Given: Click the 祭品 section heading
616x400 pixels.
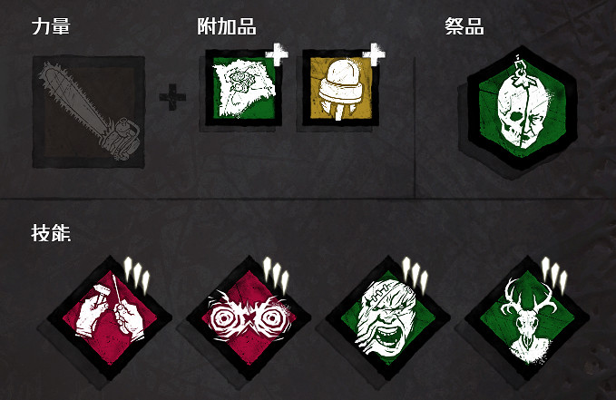Looking at the screenshot, I should (x=464, y=26).
